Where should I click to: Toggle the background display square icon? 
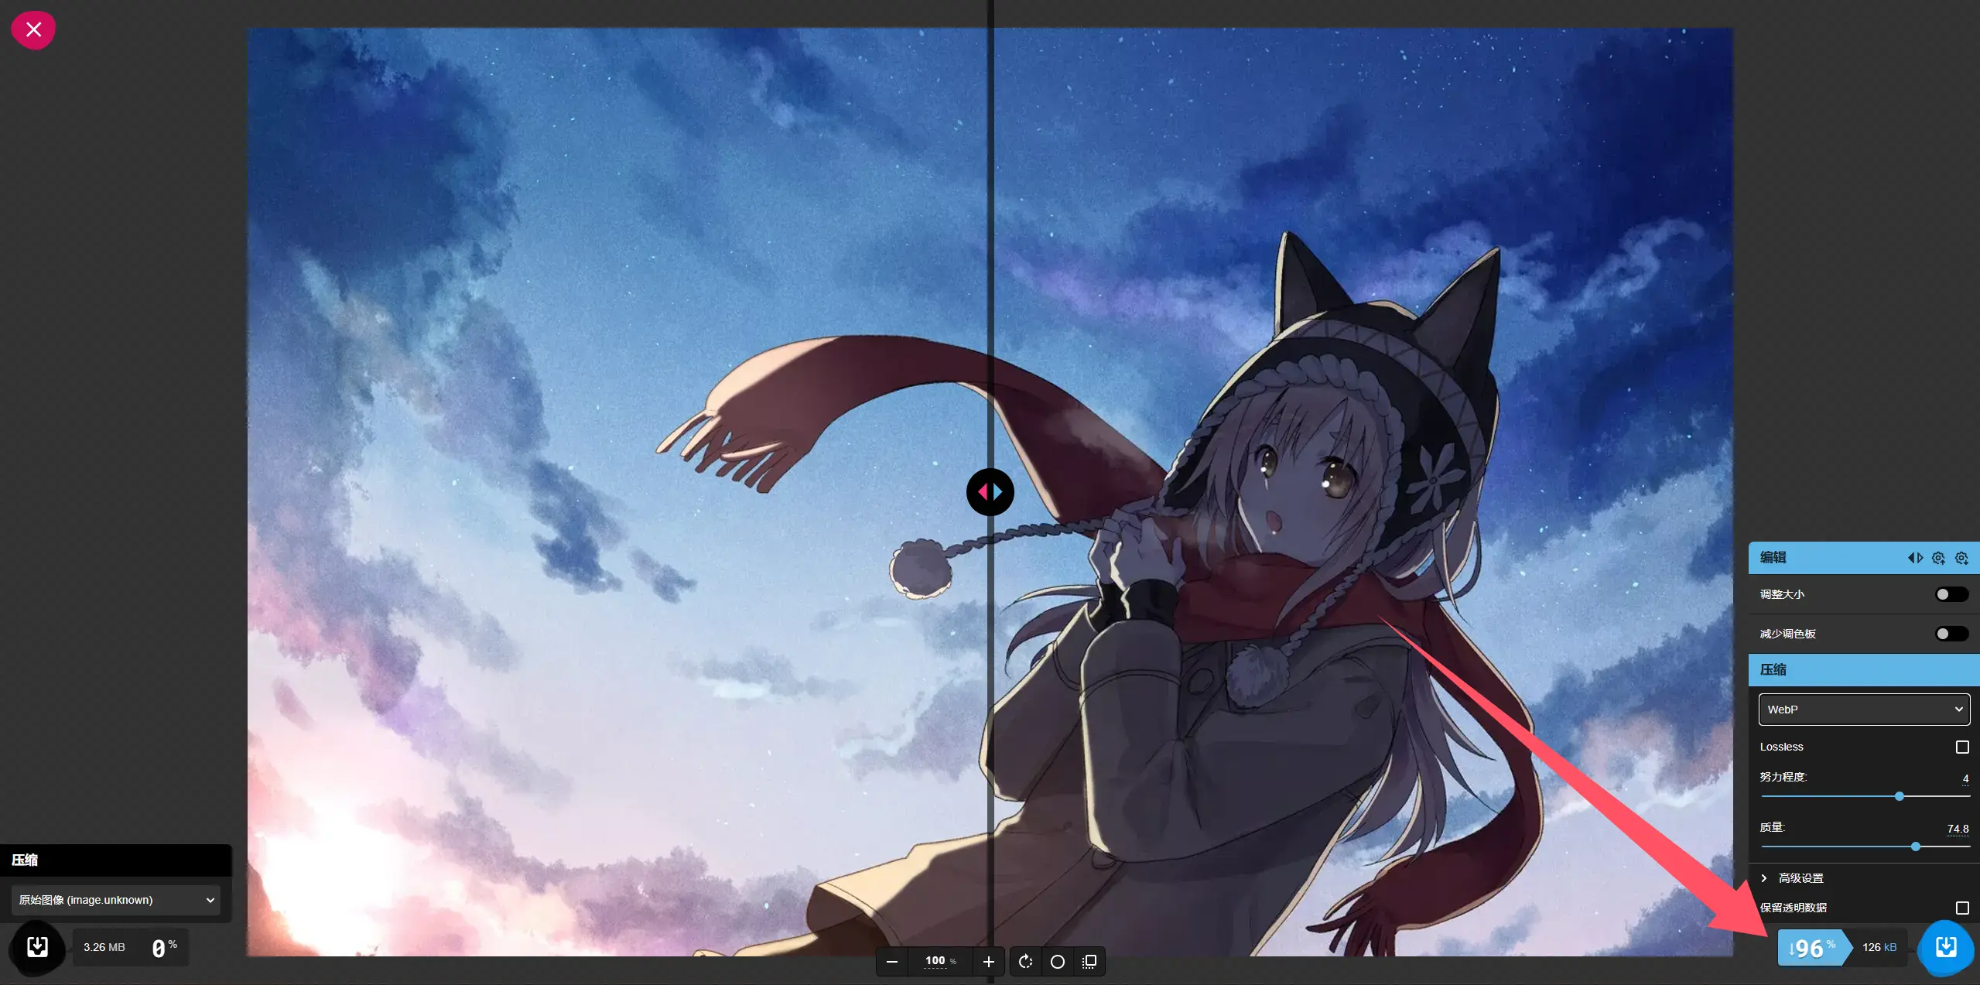(1089, 961)
